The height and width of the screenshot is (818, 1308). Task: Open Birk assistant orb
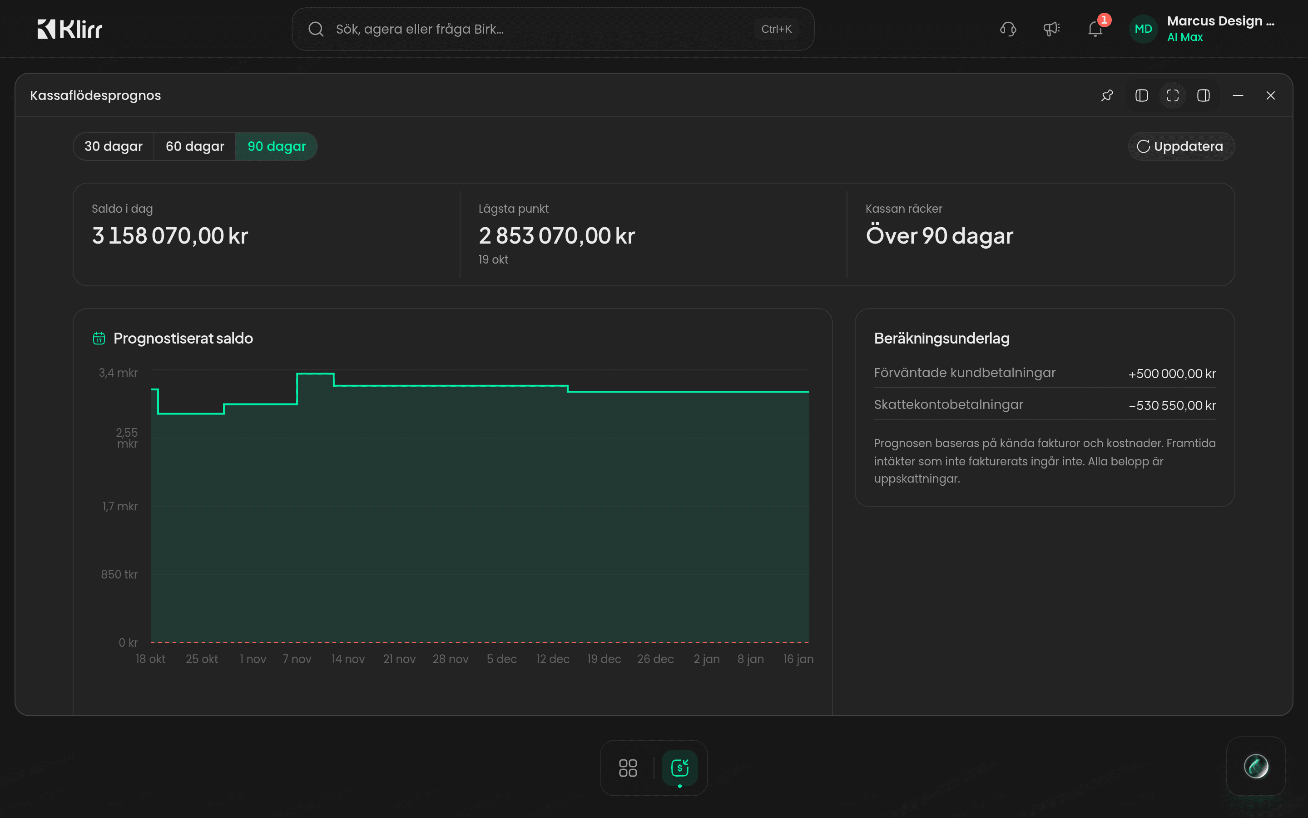point(1256,766)
